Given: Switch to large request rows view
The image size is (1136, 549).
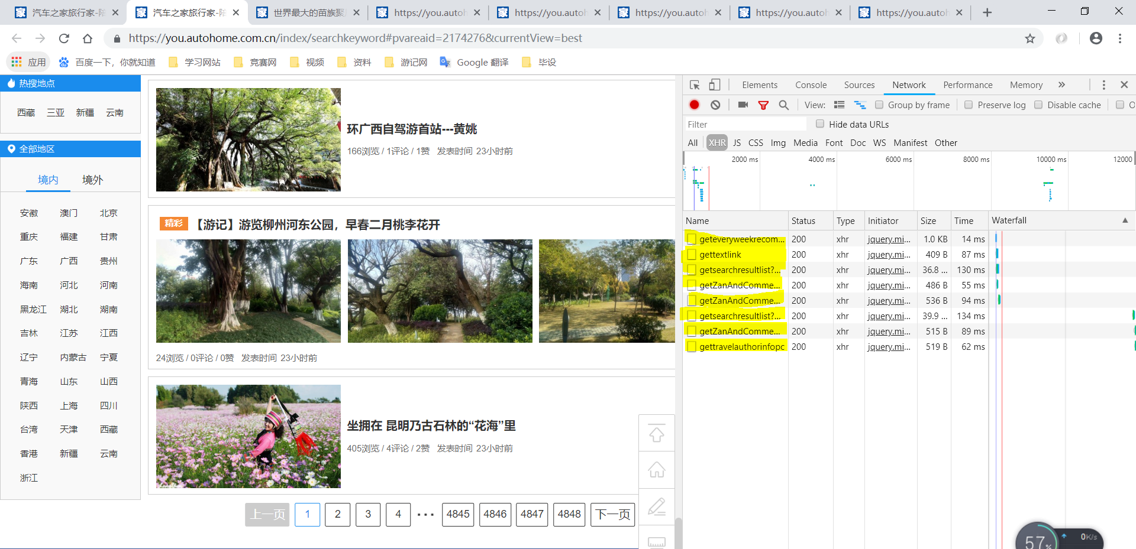Looking at the screenshot, I should click(x=839, y=105).
